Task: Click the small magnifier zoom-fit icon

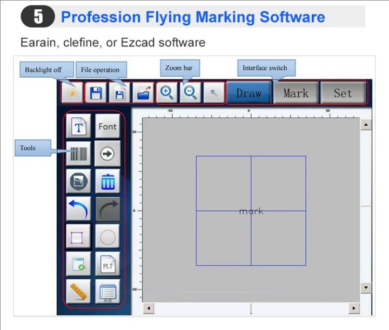Action: [x=214, y=93]
